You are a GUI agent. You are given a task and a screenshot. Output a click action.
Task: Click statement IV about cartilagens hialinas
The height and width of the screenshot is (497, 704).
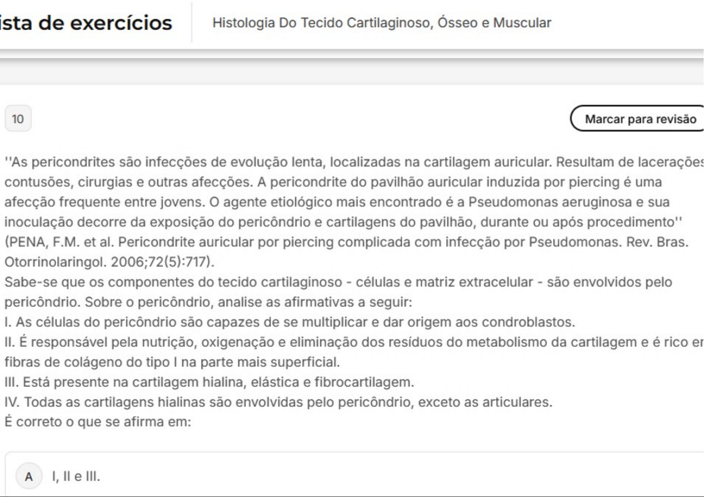278,402
